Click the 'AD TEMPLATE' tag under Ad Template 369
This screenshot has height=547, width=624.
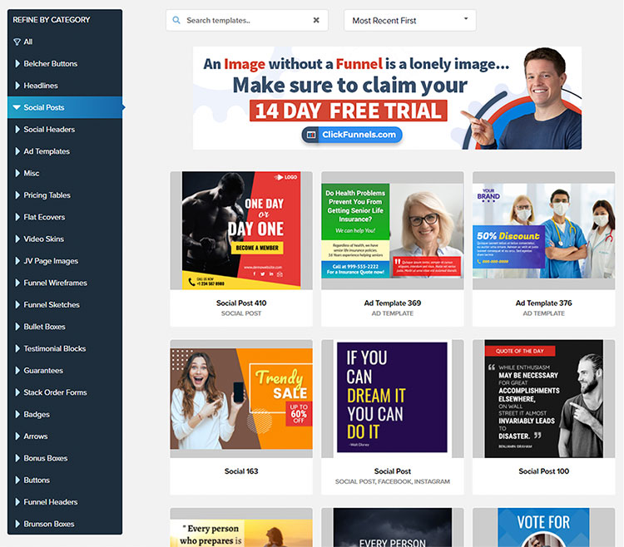(x=393, y=313)
